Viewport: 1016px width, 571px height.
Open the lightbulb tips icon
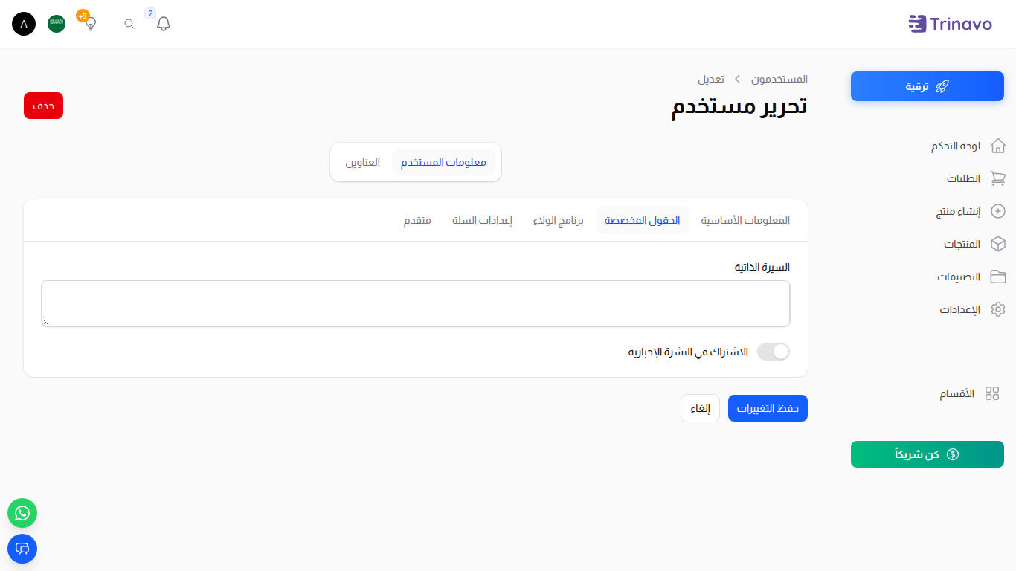(91, 24)
